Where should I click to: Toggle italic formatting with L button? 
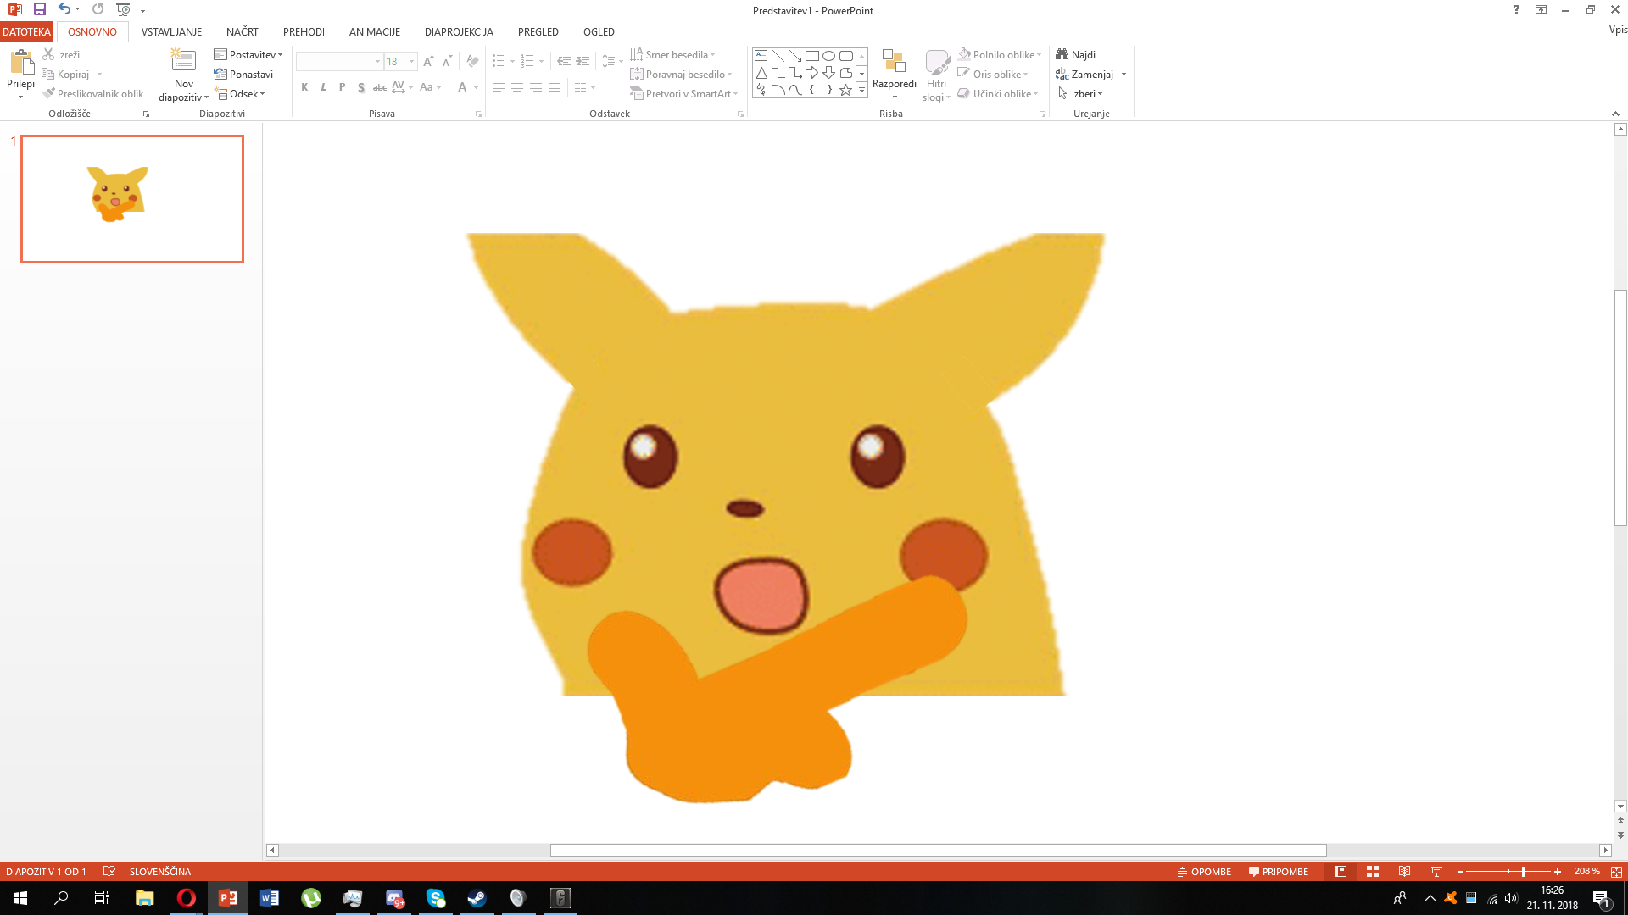(x=323, y=86)
